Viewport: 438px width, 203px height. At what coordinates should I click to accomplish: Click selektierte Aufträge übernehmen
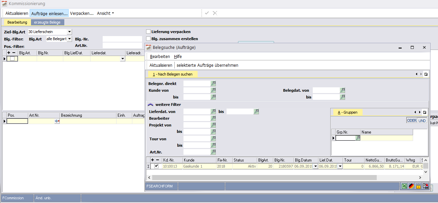207,65
